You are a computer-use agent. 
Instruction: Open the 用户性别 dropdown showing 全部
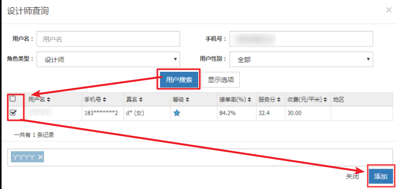tap(301, 59)
